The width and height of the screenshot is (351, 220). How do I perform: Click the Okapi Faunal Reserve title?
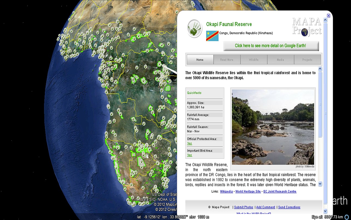pyautogui.click(x=229, y=24)
